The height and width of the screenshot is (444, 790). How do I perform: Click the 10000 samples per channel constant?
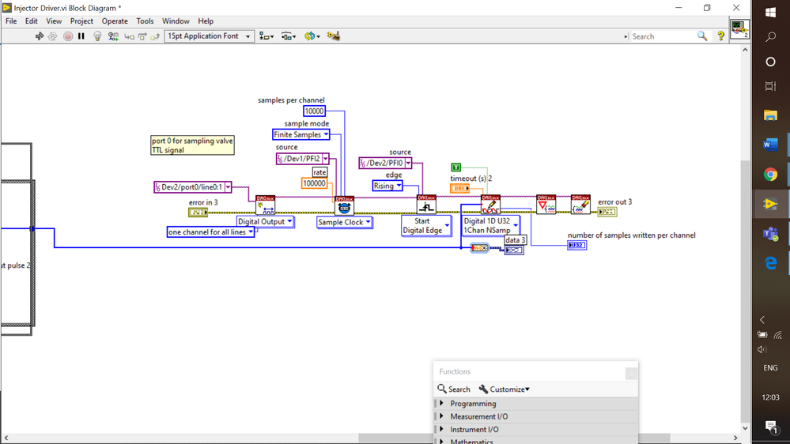pos(314,111)
